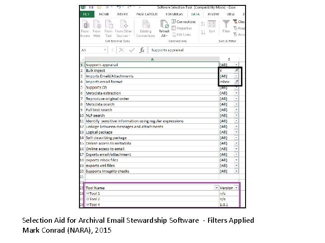Collapse the Tool 4 row
Image resolution: width=325 pixels, height=243 pixels.
[88, 205]
